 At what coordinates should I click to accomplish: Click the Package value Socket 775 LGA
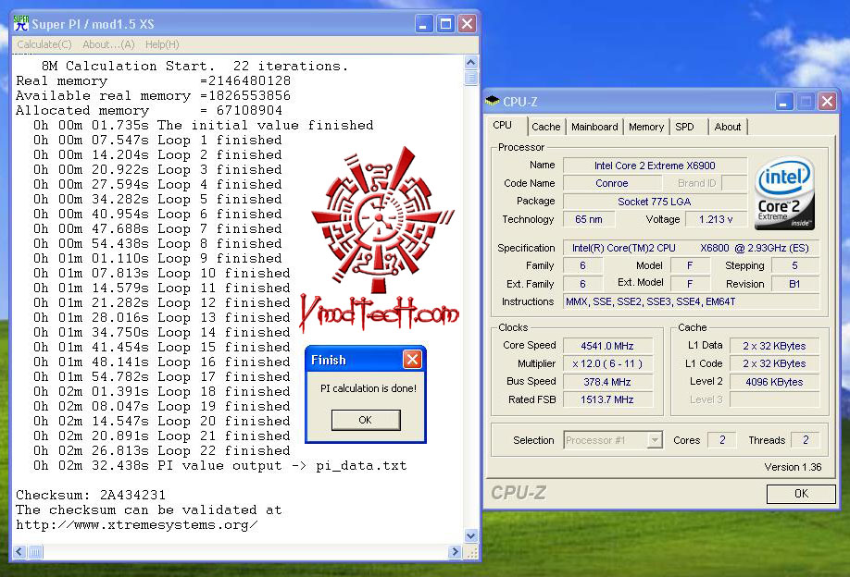point(655,202)
